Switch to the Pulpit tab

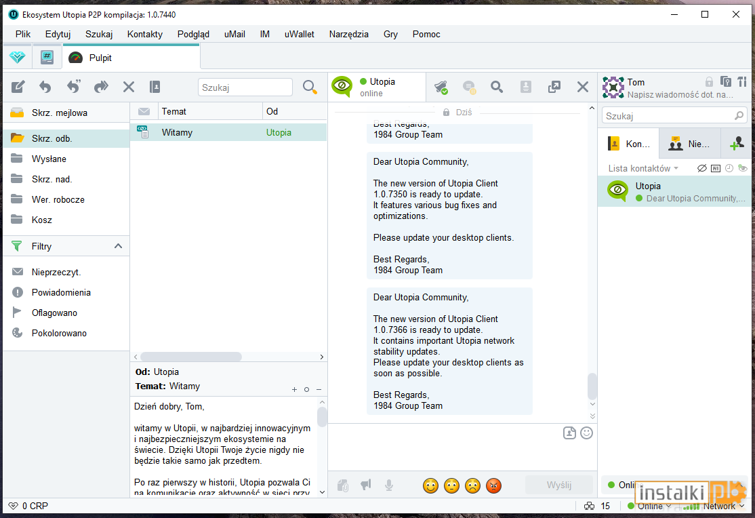click(131, 58)
